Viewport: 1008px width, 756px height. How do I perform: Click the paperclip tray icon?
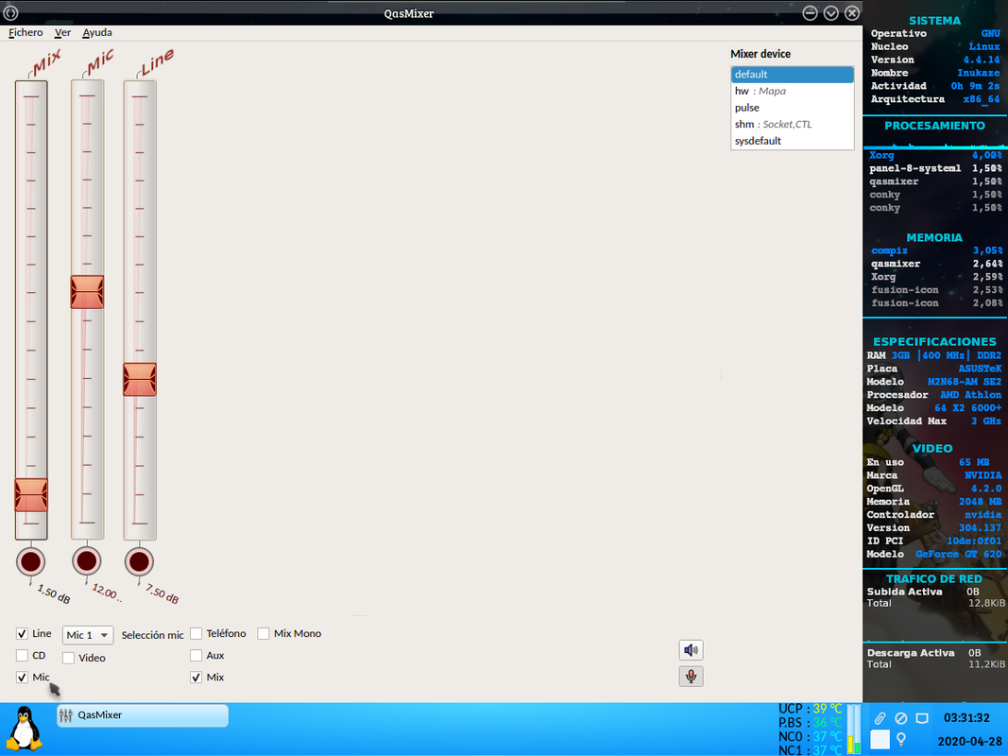(x=880, y=718)
